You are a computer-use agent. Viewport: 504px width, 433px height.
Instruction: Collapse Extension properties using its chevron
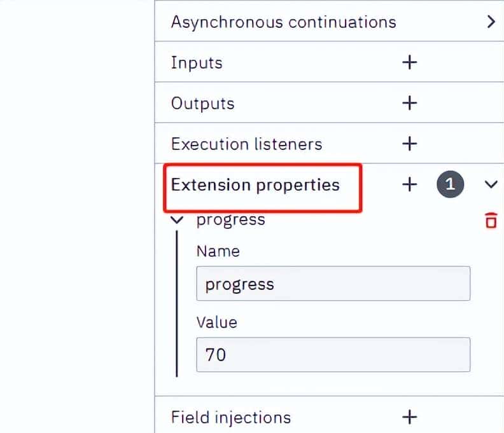490,184
